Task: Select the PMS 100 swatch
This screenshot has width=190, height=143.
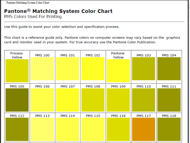Action: pos(42,69)
